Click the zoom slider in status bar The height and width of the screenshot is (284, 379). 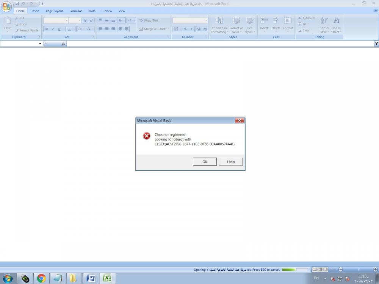pyautogui.click(x=358, y=269)
